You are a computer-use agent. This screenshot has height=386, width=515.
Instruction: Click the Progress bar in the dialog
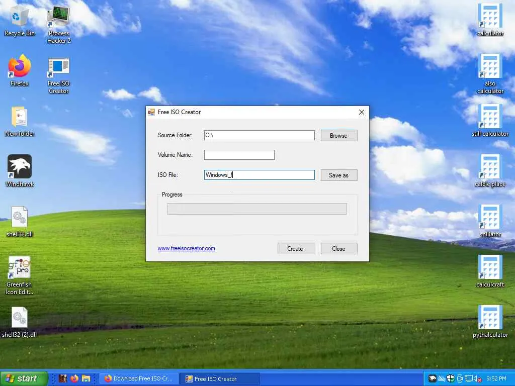pyautogui.click(x=257, y=209)
